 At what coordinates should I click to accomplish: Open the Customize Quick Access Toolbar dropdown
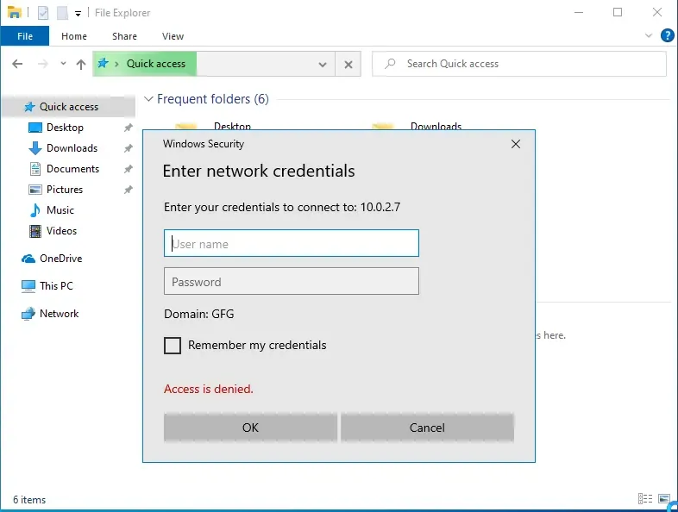click(x=78, y=14)
